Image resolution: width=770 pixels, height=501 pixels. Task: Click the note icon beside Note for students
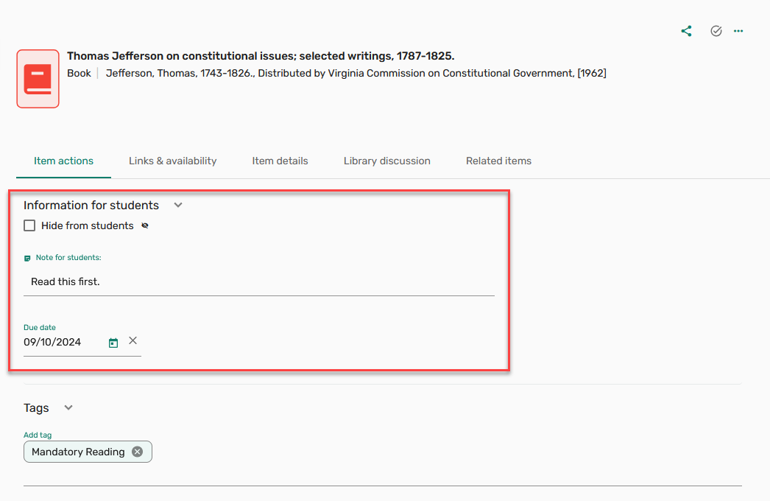(x=27, y=259)
